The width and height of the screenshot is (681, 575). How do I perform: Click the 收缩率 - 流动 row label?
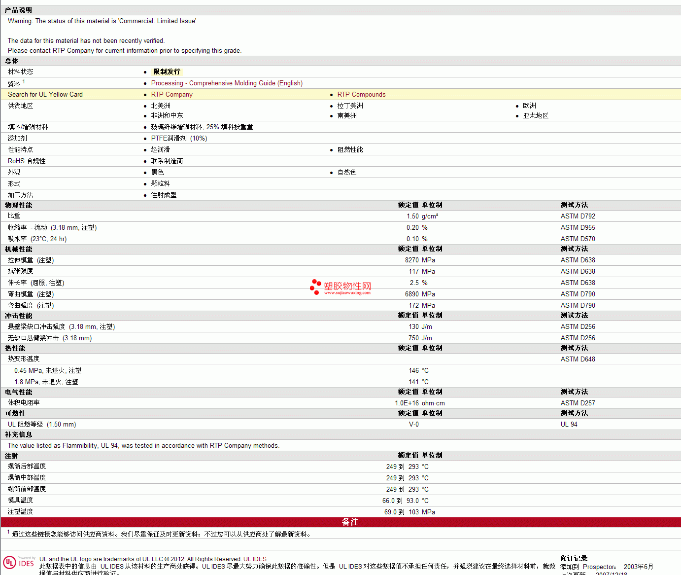click(x=52, y=228)
